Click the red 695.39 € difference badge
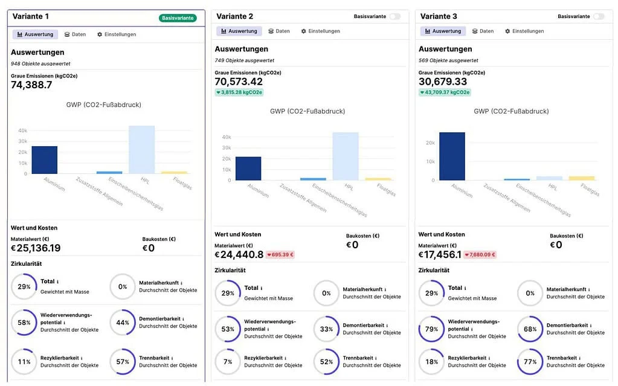The image size is (618, 386). pos(280,255)
